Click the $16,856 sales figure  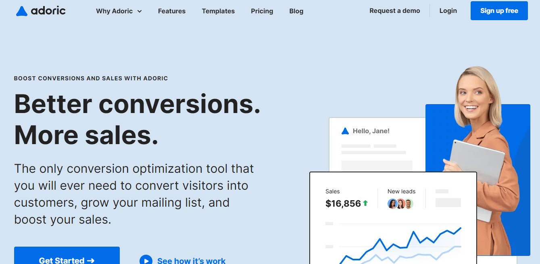(x=343, y=203)
